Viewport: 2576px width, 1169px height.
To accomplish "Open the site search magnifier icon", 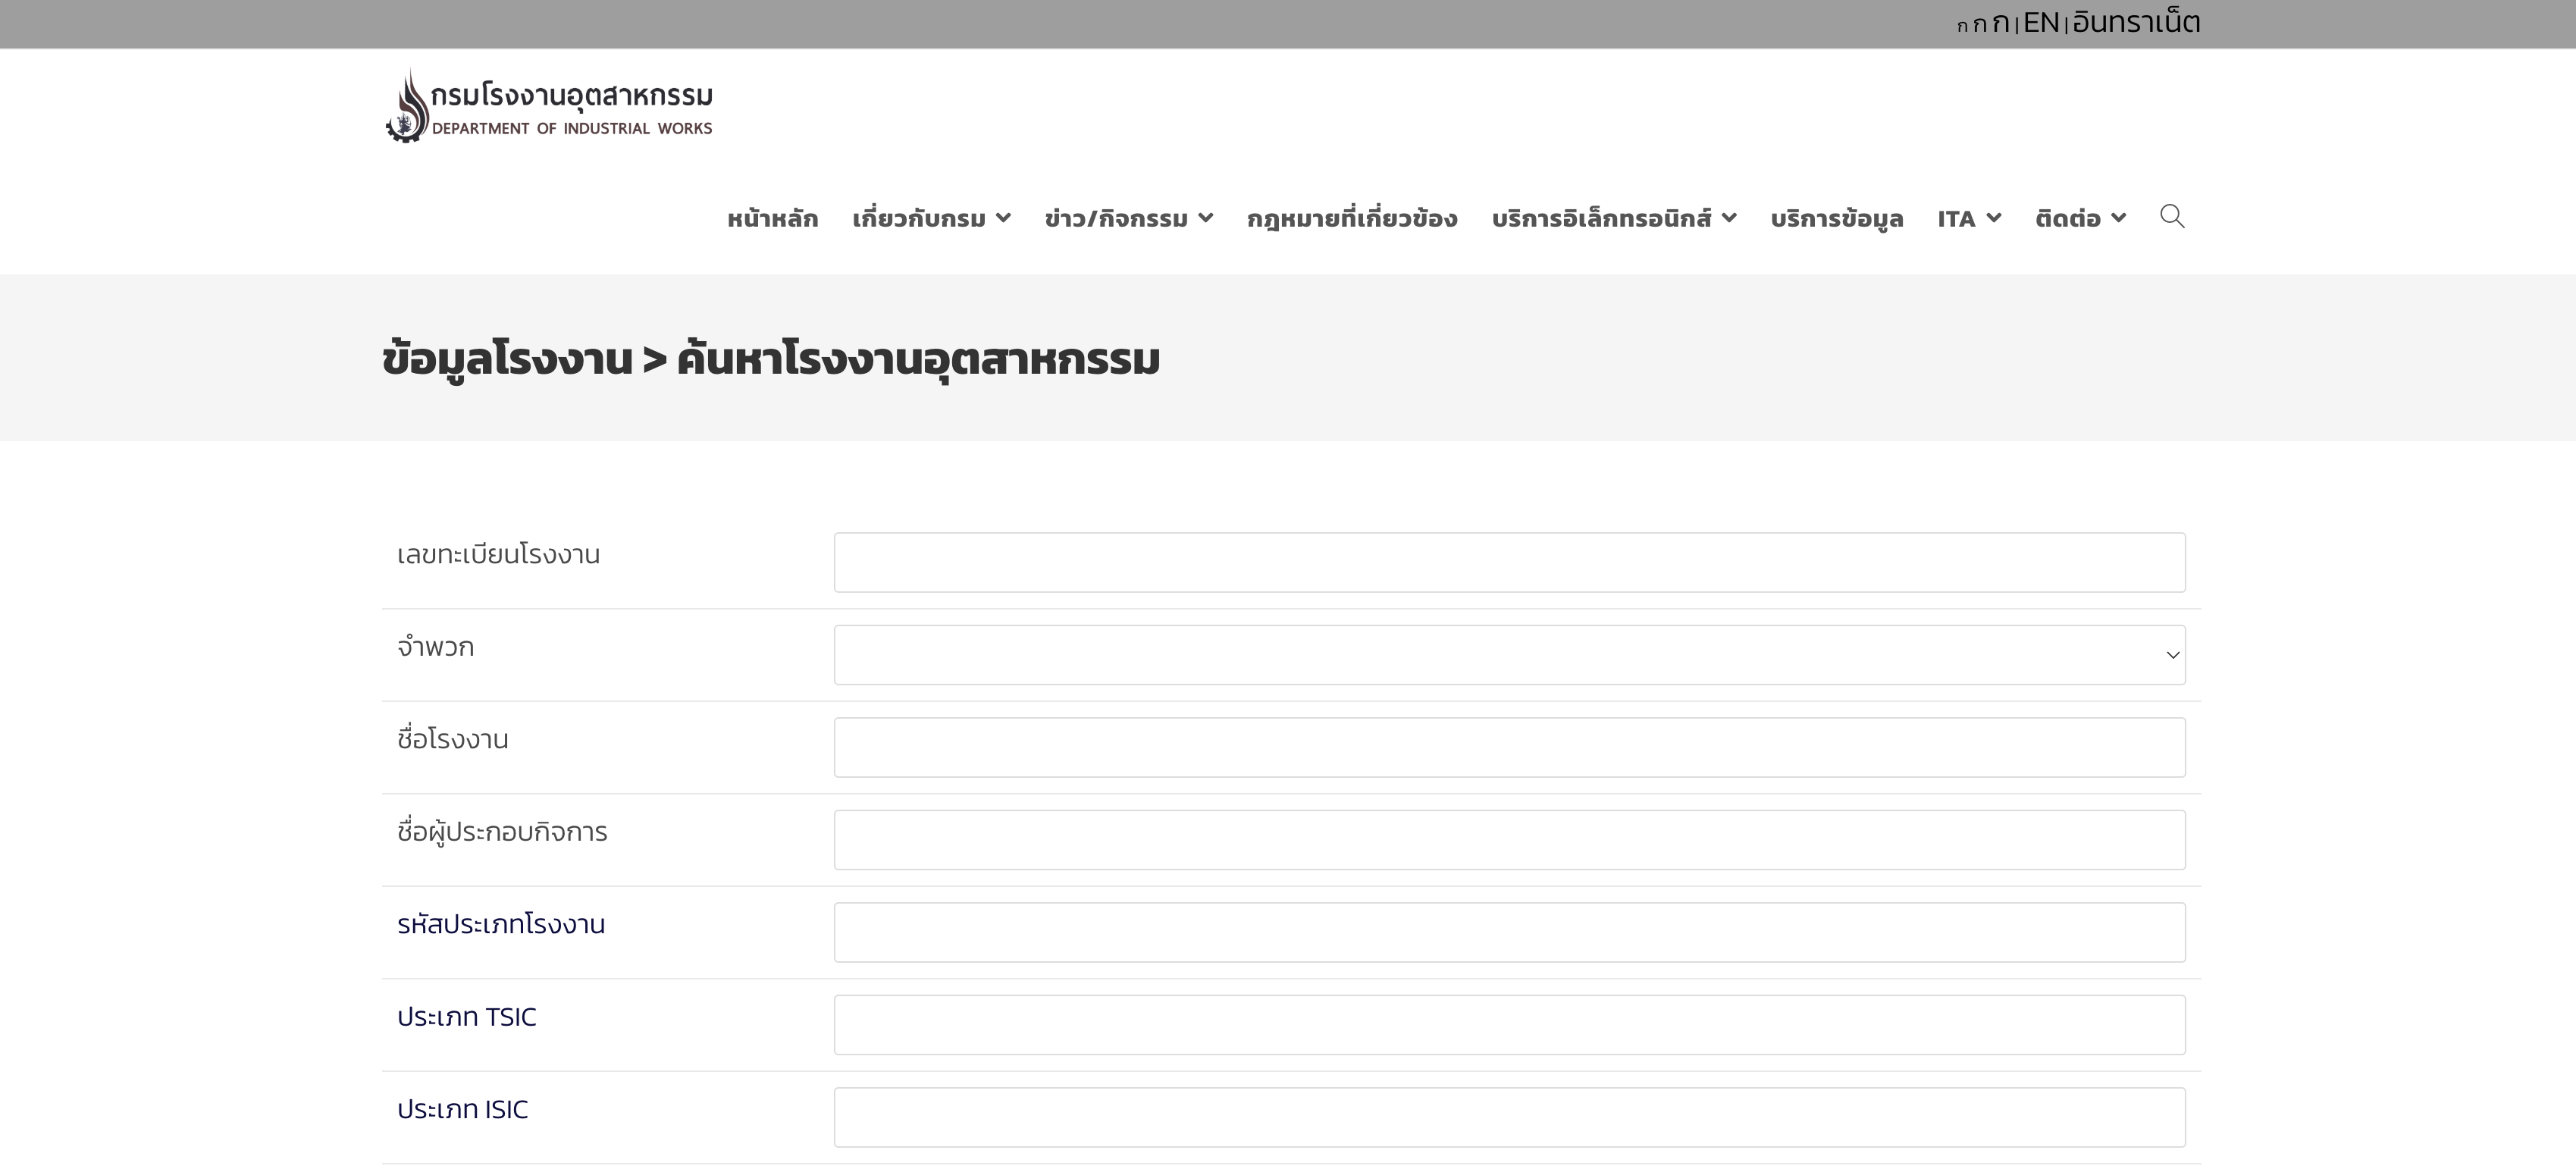I will click(2172, 217).
